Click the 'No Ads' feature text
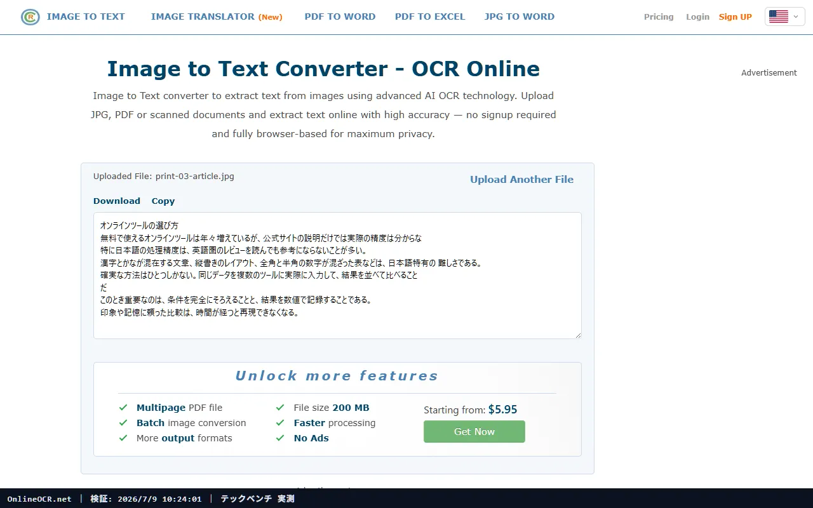Screen dimensions: 813x508 [x=311, y=438]
